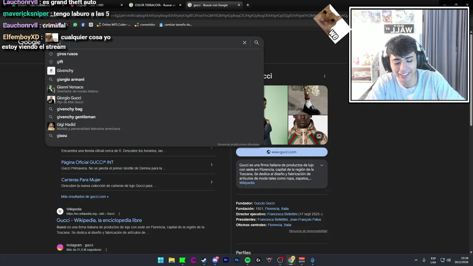The width and height of the screenshot is (473, 266).
Task: Open Adobe Premiere Pro from the taskbar
Action: coord(226,260)
